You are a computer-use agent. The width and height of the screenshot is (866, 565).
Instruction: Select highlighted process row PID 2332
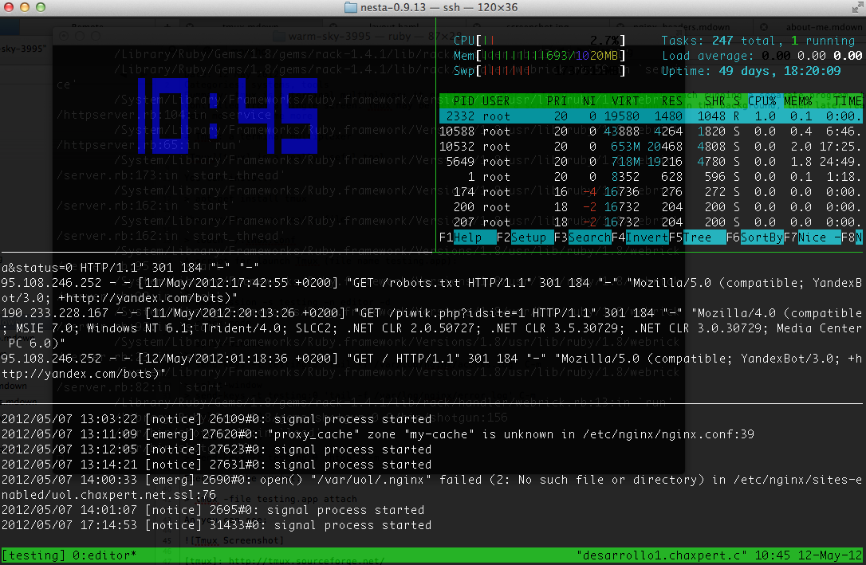point(651,116)
